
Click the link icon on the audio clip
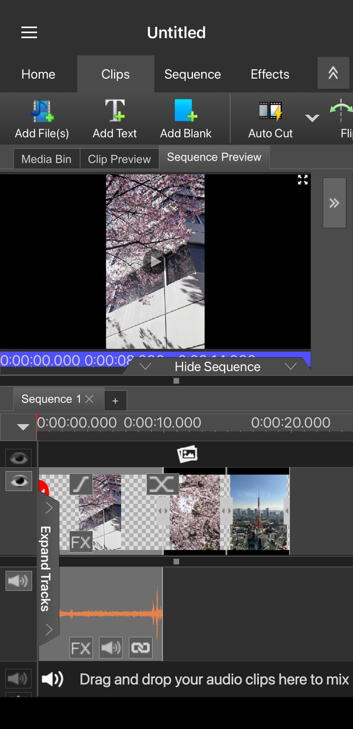141,648
